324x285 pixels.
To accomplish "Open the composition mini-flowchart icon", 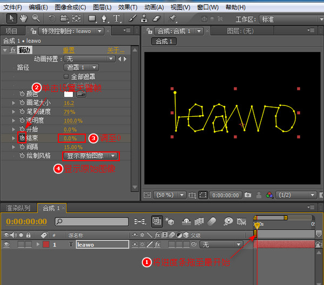I will 140,222.
